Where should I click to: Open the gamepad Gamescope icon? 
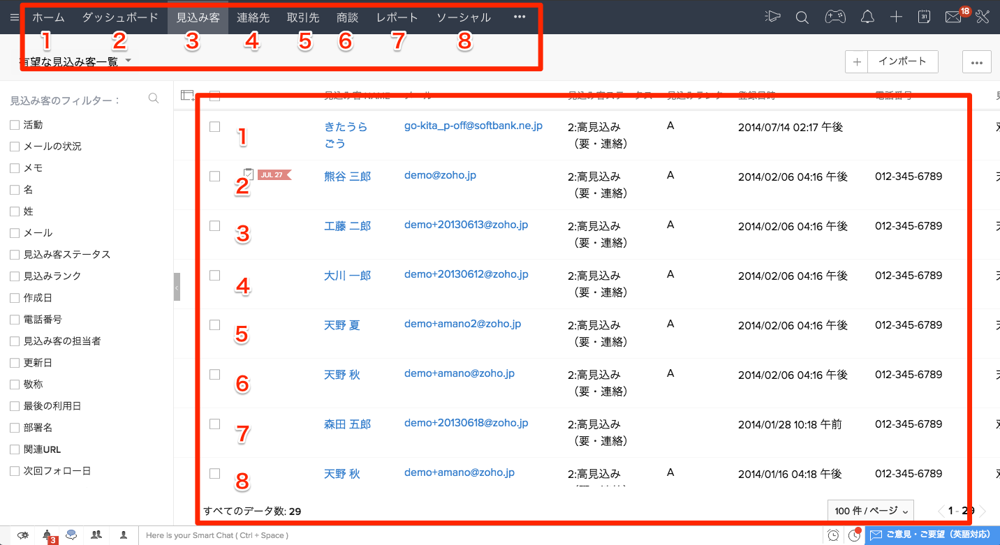click(x=834, y=17)
